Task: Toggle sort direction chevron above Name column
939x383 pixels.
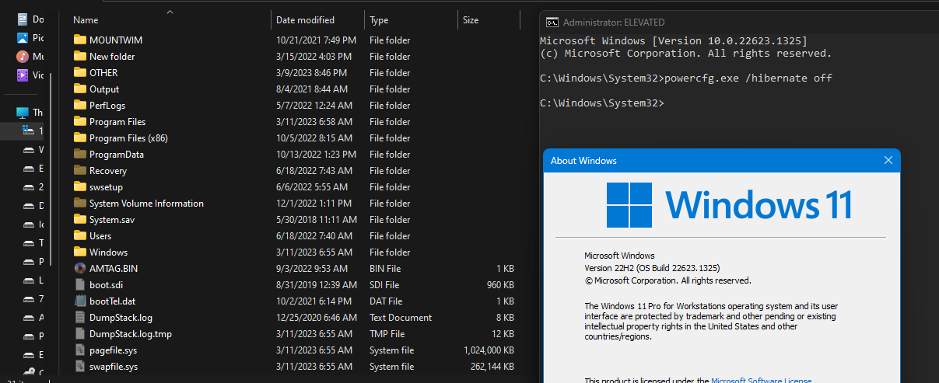Action: click(170, 12)
